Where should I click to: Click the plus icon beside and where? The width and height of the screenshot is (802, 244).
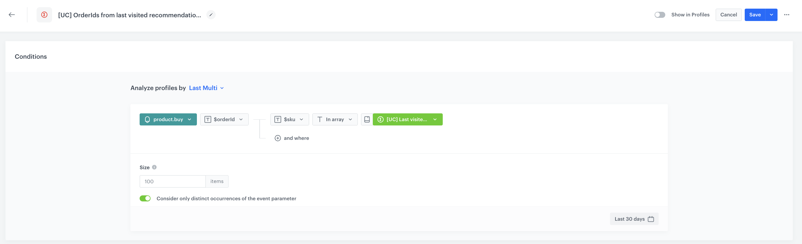278,138
